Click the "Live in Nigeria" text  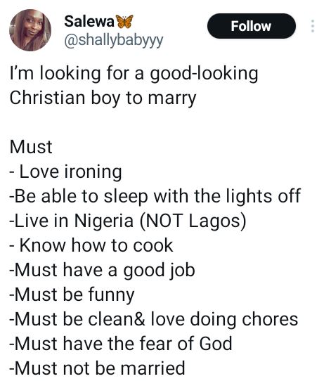[x=72, y=221]
